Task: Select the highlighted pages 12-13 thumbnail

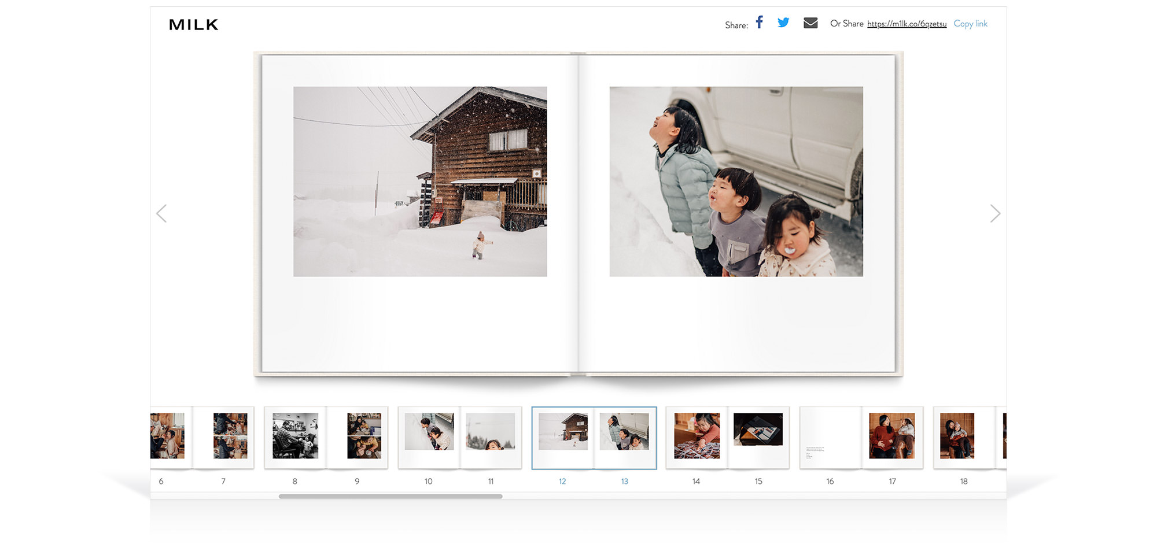Action: 594,438
